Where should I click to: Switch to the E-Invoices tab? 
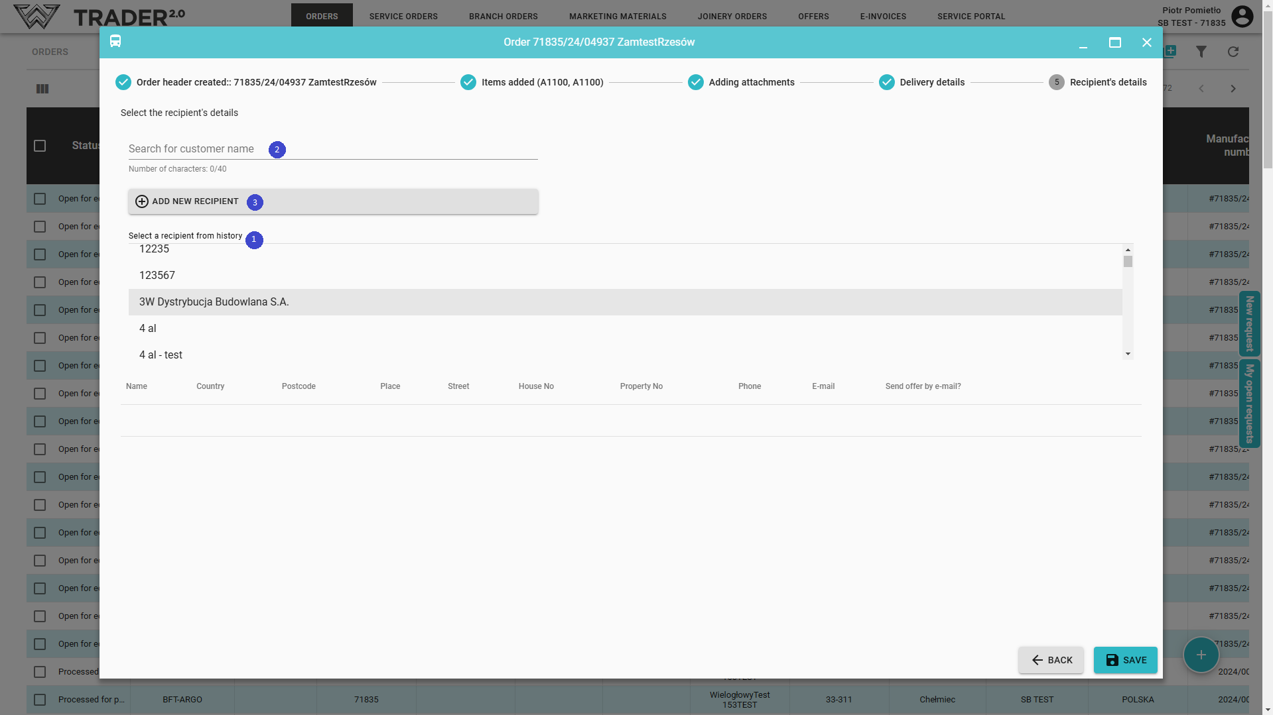[x=882, y=17]
